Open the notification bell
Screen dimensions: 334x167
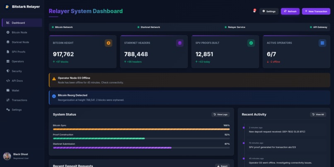pyautogui.click(x=254, y=11)
